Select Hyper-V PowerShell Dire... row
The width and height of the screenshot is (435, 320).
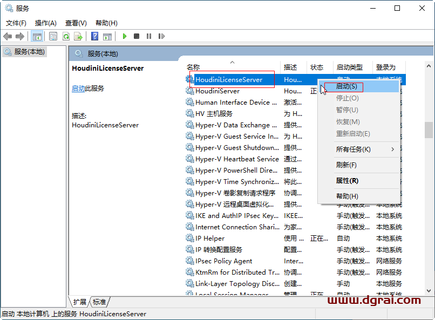click(x=295, y=171)
